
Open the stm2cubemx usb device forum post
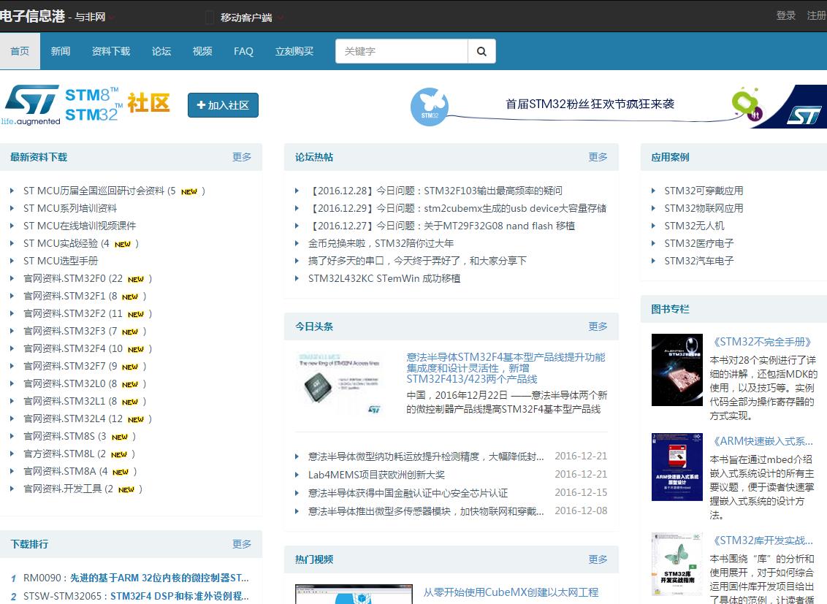457,208
